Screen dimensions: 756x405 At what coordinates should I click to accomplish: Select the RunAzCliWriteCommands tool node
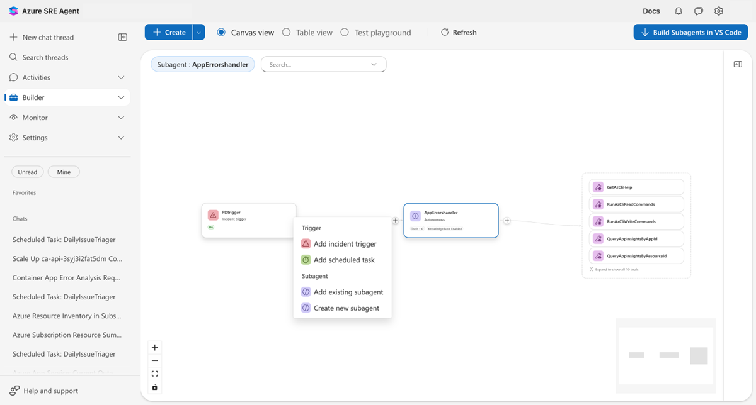click(636, 221)
